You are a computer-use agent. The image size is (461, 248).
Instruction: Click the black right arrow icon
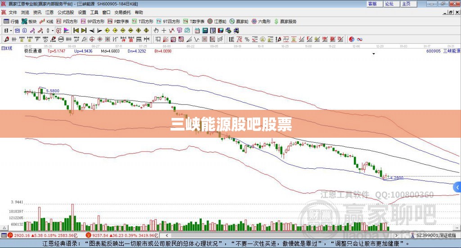(x=99, y=31)
